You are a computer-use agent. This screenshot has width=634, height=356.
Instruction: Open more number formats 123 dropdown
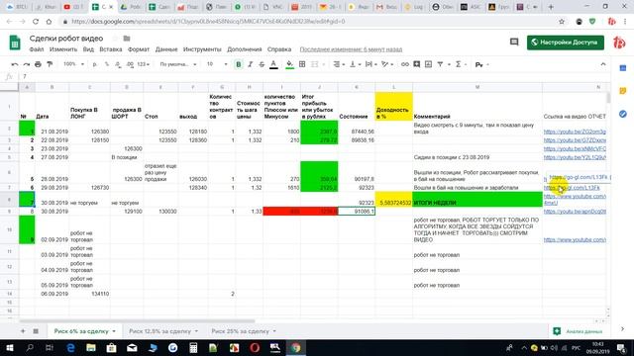point(143,64)
